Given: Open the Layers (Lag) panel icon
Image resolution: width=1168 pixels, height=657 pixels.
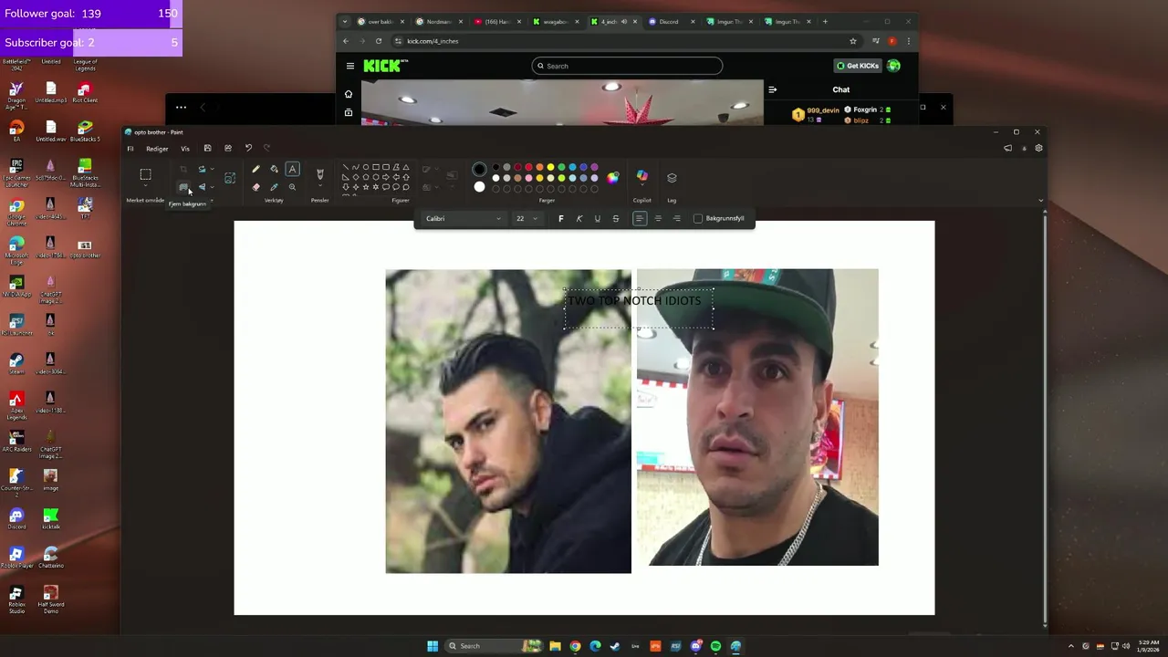Looking at the screenshot, I should click(672, 178).
